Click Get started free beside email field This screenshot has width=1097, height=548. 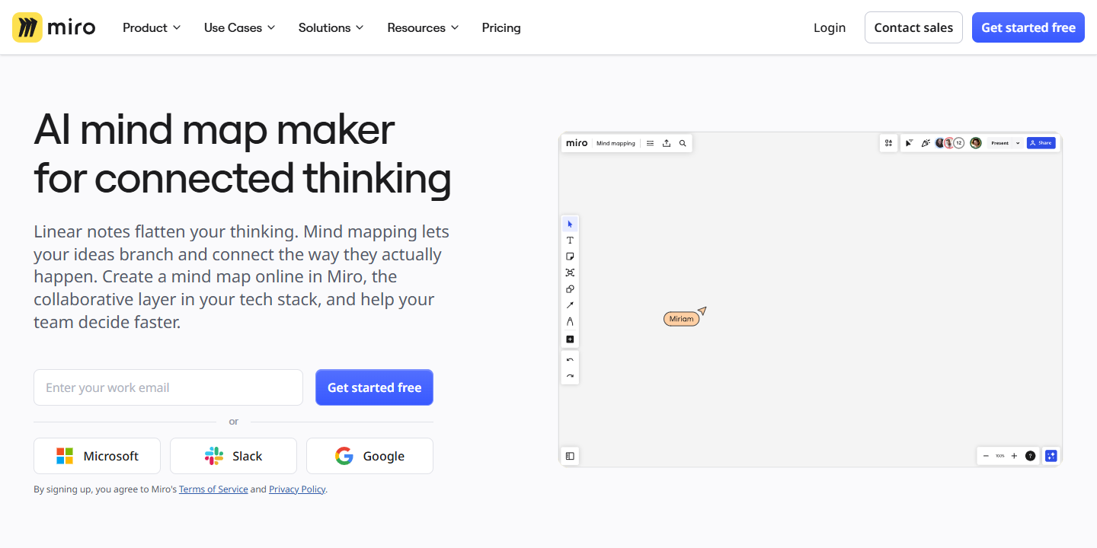(x=374, y=387)
